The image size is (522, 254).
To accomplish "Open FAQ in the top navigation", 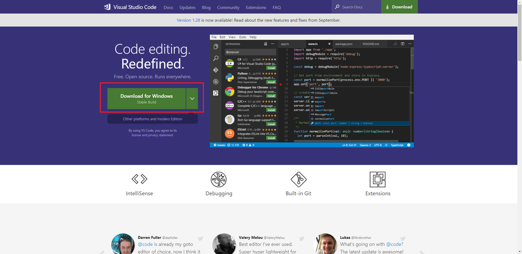I will [x=277, y=7].
